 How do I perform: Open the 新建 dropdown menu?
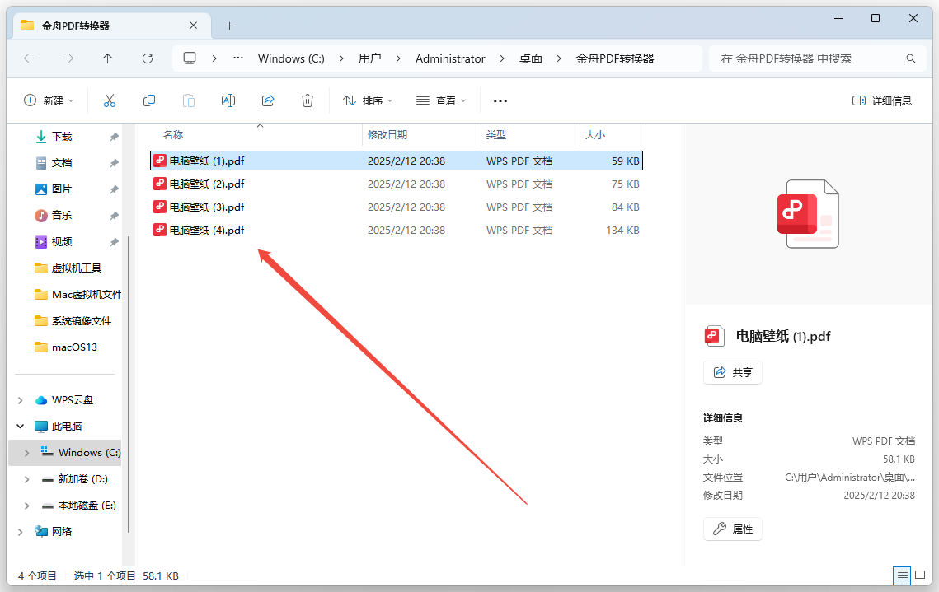pyautogui.click(x=49, y=100)
